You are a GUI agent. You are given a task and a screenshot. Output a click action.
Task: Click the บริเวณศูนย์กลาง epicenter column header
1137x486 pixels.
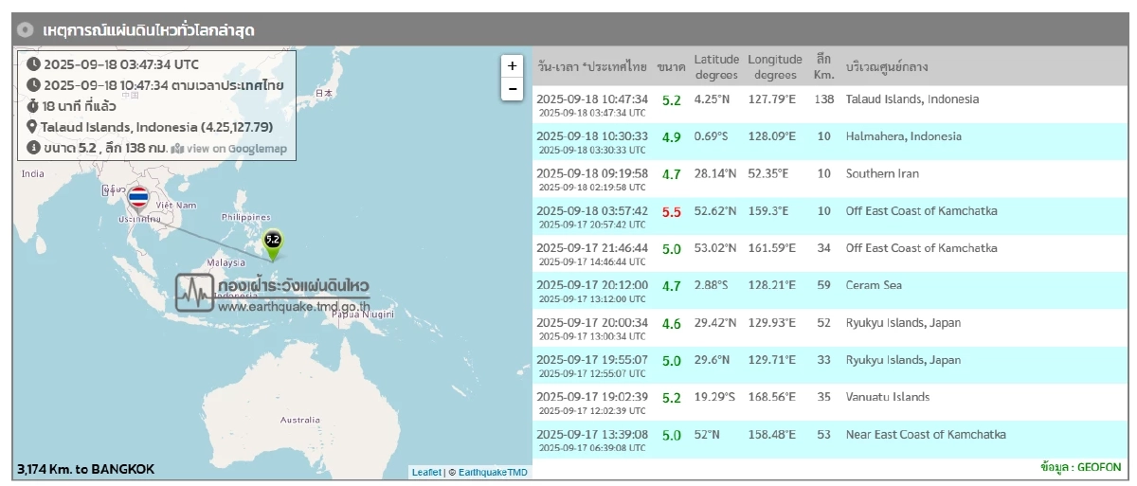[887, 67]
